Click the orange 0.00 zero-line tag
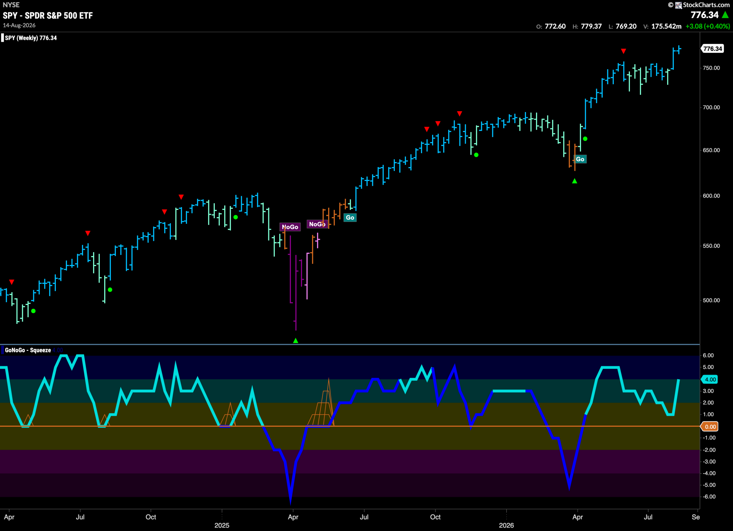The height and width of the screenshot is (531, 733). click(x=710, y=427)
